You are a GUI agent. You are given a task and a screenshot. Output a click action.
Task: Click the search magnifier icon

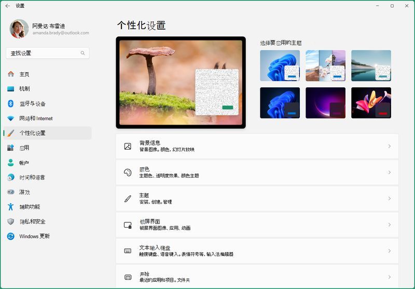coord(82,53)
